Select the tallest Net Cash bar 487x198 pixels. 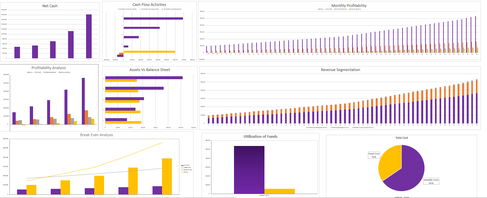89,36
